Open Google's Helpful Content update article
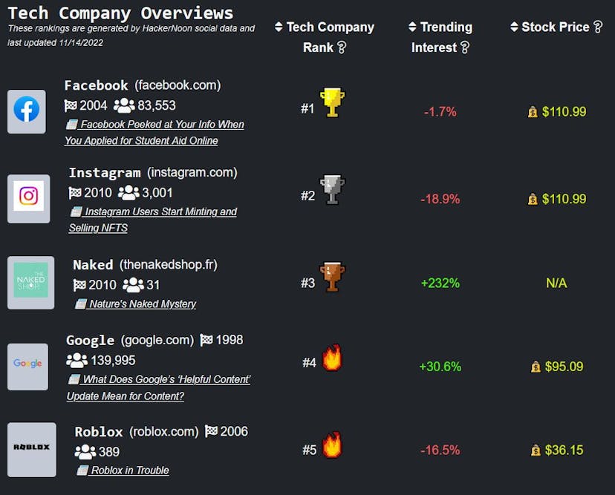Image resolution: width=615 pixels, height=495 pixels. click(x=159, y=387)
